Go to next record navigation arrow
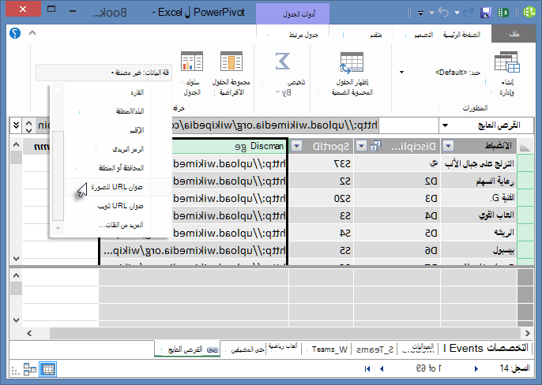The image size is (542, 385). tap(476, 368)
